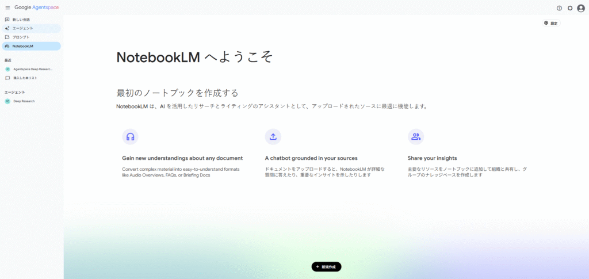Open recent Agentspace Deep Research conversation
The height and width of the screenshot is (279, 589).
31,69
